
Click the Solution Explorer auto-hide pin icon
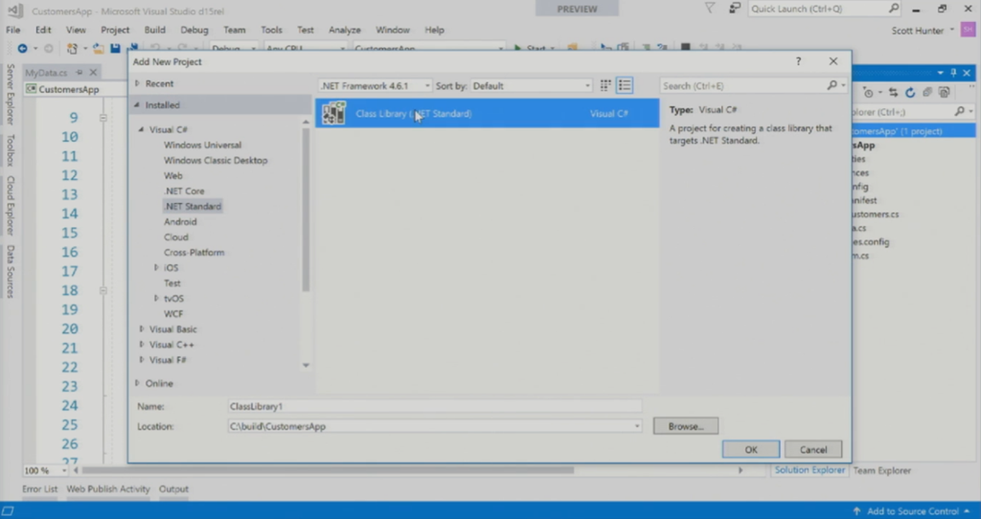coord(953,73)
